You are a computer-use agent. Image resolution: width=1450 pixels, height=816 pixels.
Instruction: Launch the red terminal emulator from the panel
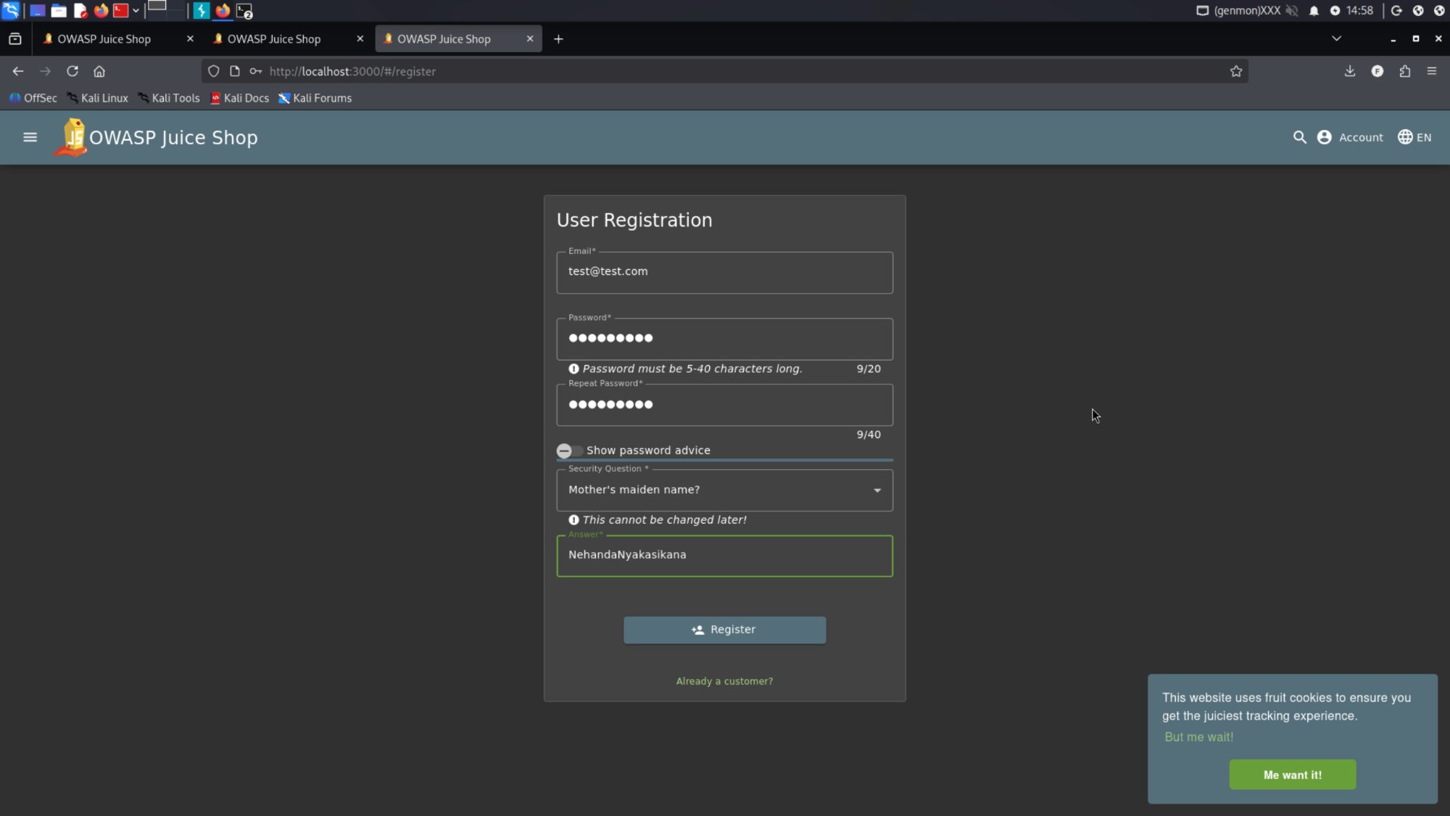point(120,10)
